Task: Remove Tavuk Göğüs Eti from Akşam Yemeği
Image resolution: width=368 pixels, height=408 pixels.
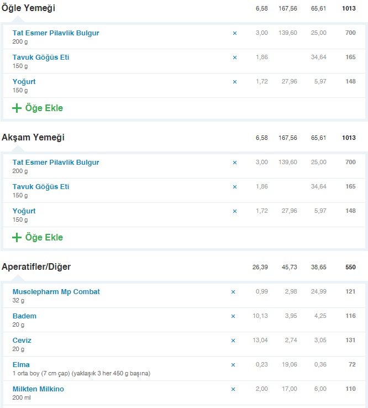Action: click(x=235, y=187)
